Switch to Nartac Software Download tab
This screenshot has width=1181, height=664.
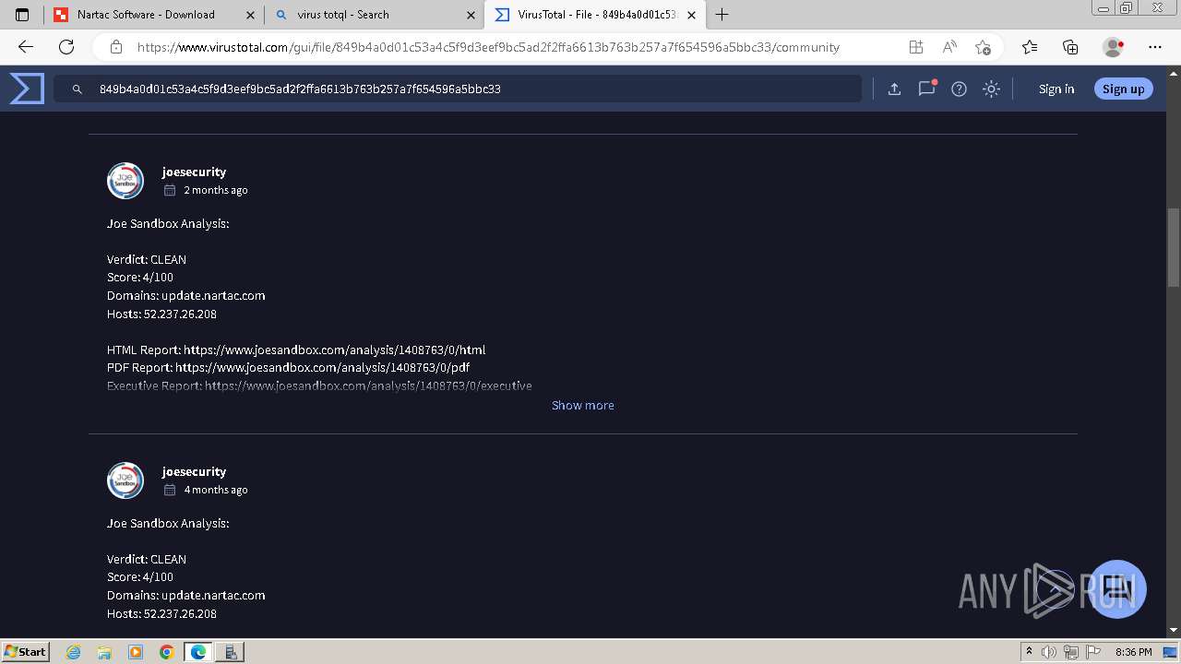154,14
